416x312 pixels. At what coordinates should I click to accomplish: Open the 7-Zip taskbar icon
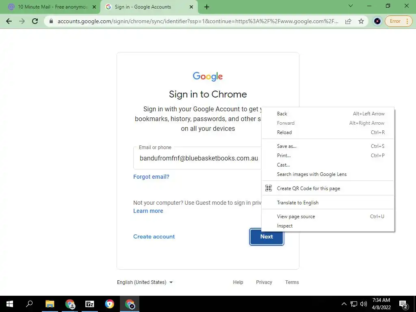click(90, 304)
